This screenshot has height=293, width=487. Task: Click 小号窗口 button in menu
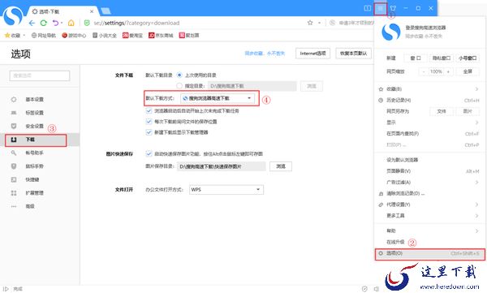468,58
